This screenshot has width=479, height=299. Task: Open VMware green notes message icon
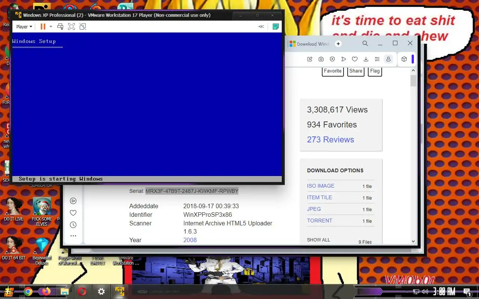pos(276,27)
